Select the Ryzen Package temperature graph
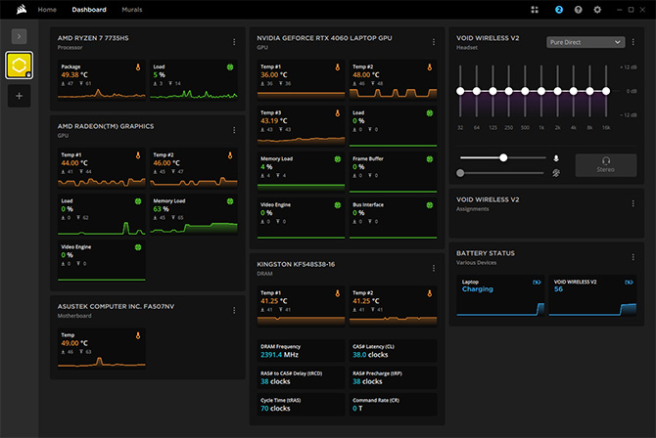Screen dimensions: 656x438 102,94
